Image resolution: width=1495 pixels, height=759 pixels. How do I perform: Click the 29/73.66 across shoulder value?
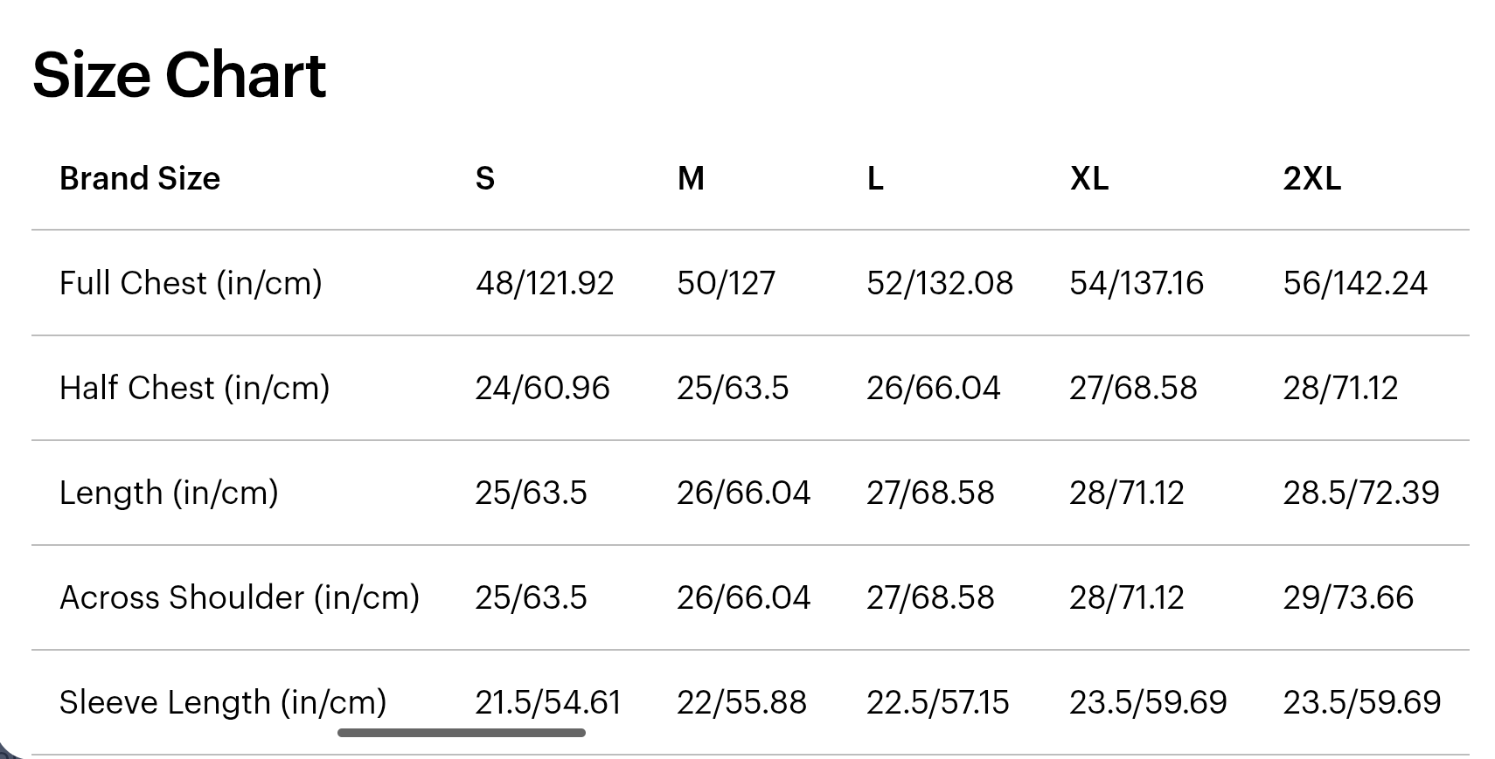tap(1348, 597)
